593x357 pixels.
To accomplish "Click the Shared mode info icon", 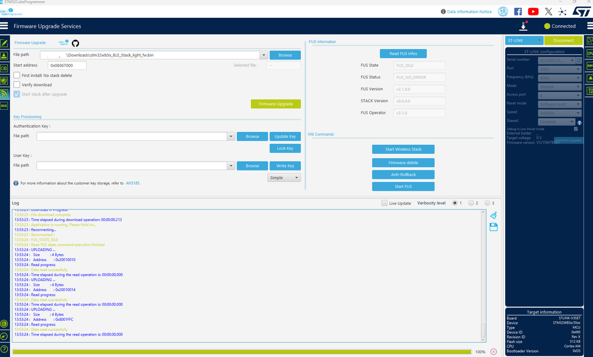I will (x=579, y=122).
